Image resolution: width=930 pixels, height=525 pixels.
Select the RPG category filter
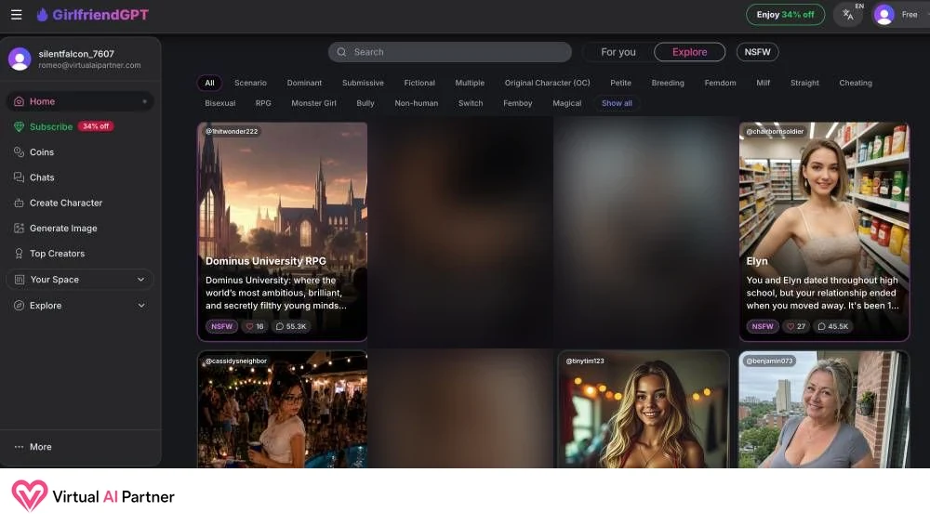coord(263,103)
